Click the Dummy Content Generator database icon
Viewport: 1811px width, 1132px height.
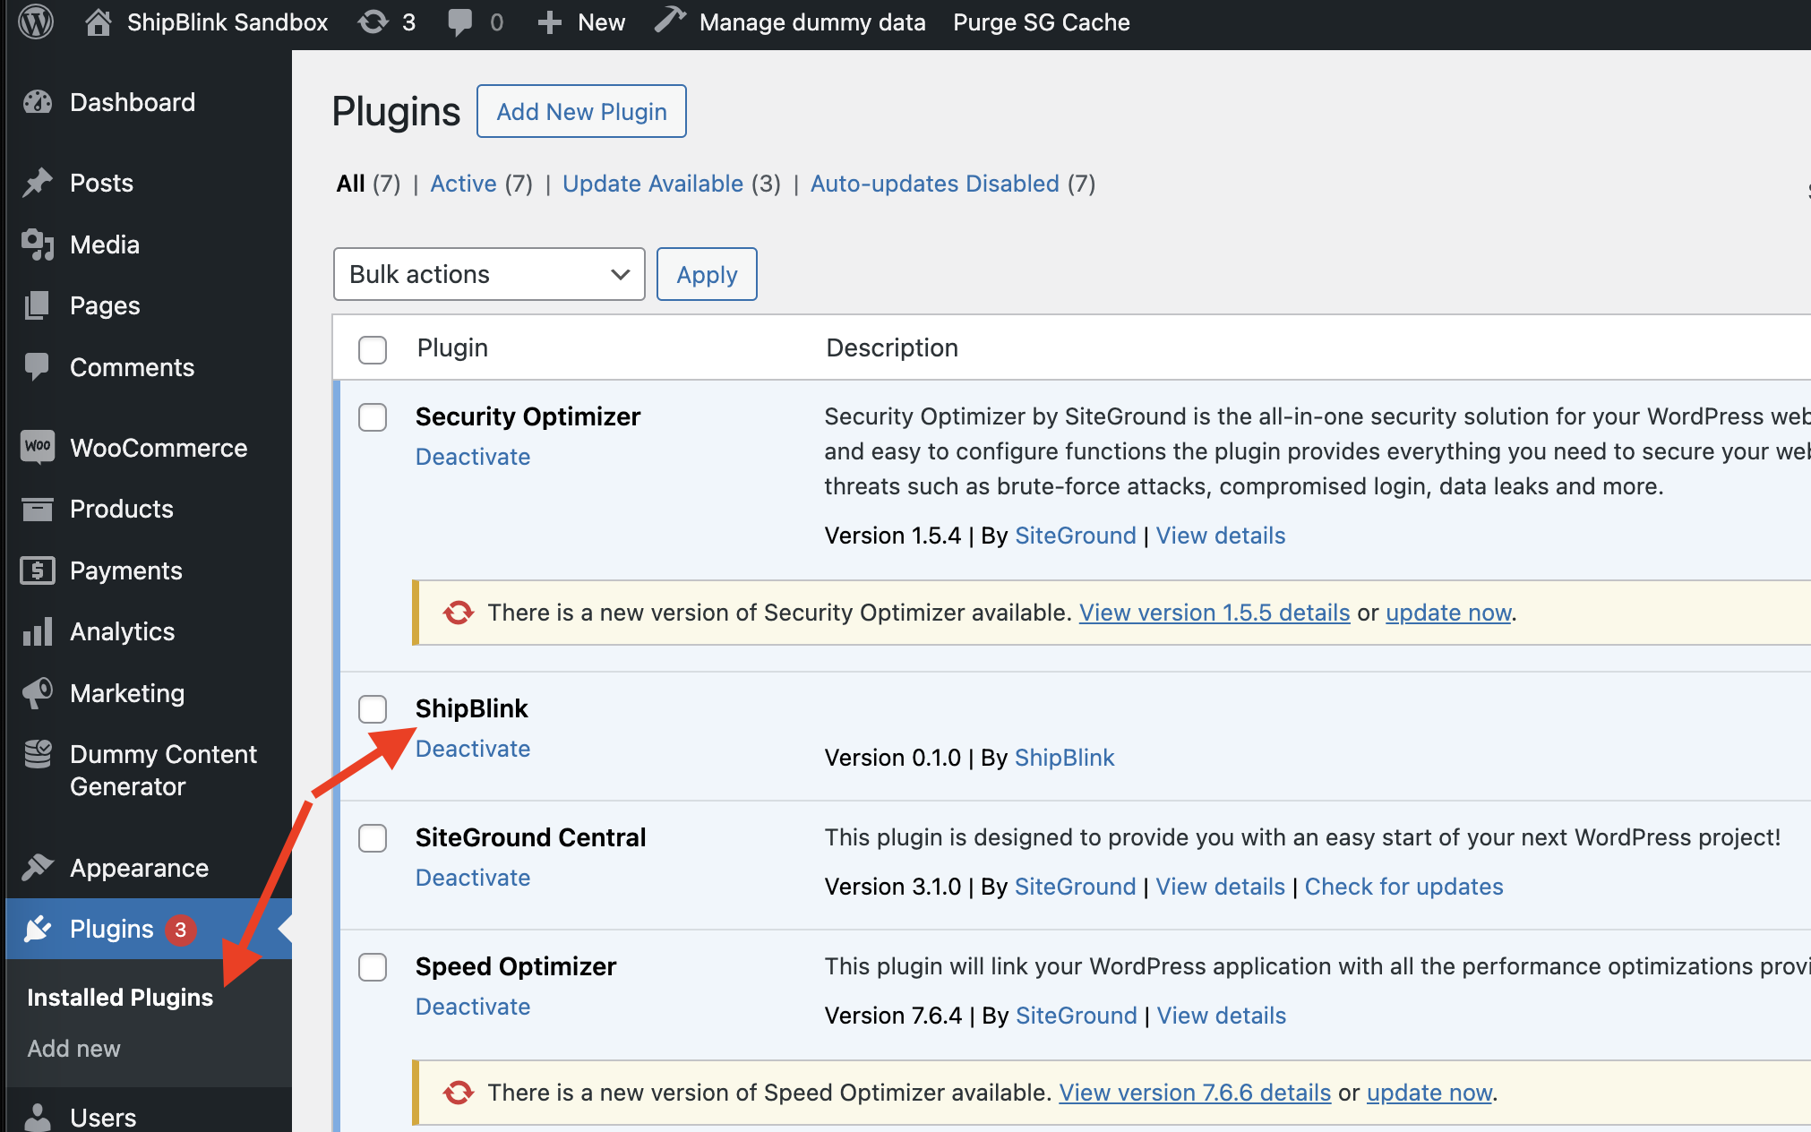38,754
